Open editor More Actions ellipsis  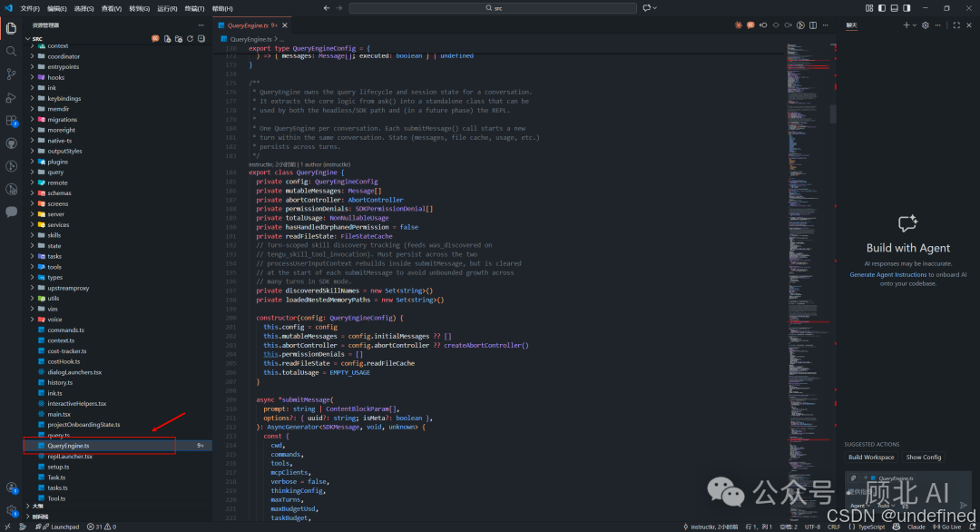pos(826,25)
